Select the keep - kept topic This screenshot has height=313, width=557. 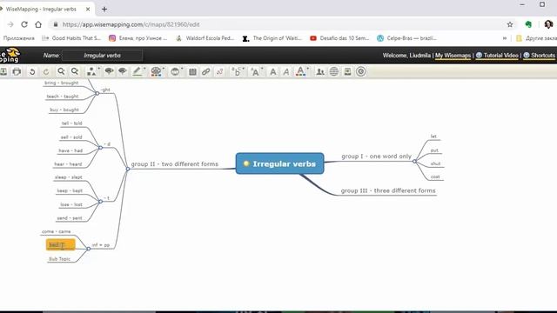(x=70, y=191)
